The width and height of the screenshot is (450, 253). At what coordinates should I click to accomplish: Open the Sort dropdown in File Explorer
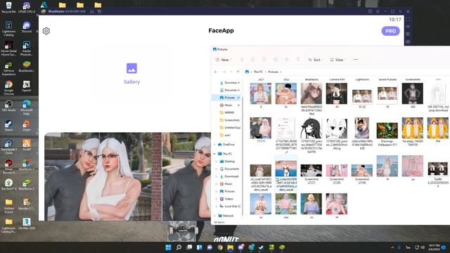point(315,60)
